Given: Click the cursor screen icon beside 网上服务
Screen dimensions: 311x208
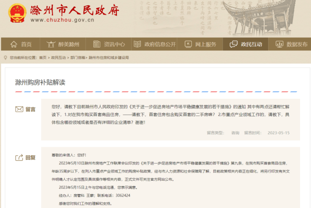Looking at the screenshot, I should pos(188,44).
